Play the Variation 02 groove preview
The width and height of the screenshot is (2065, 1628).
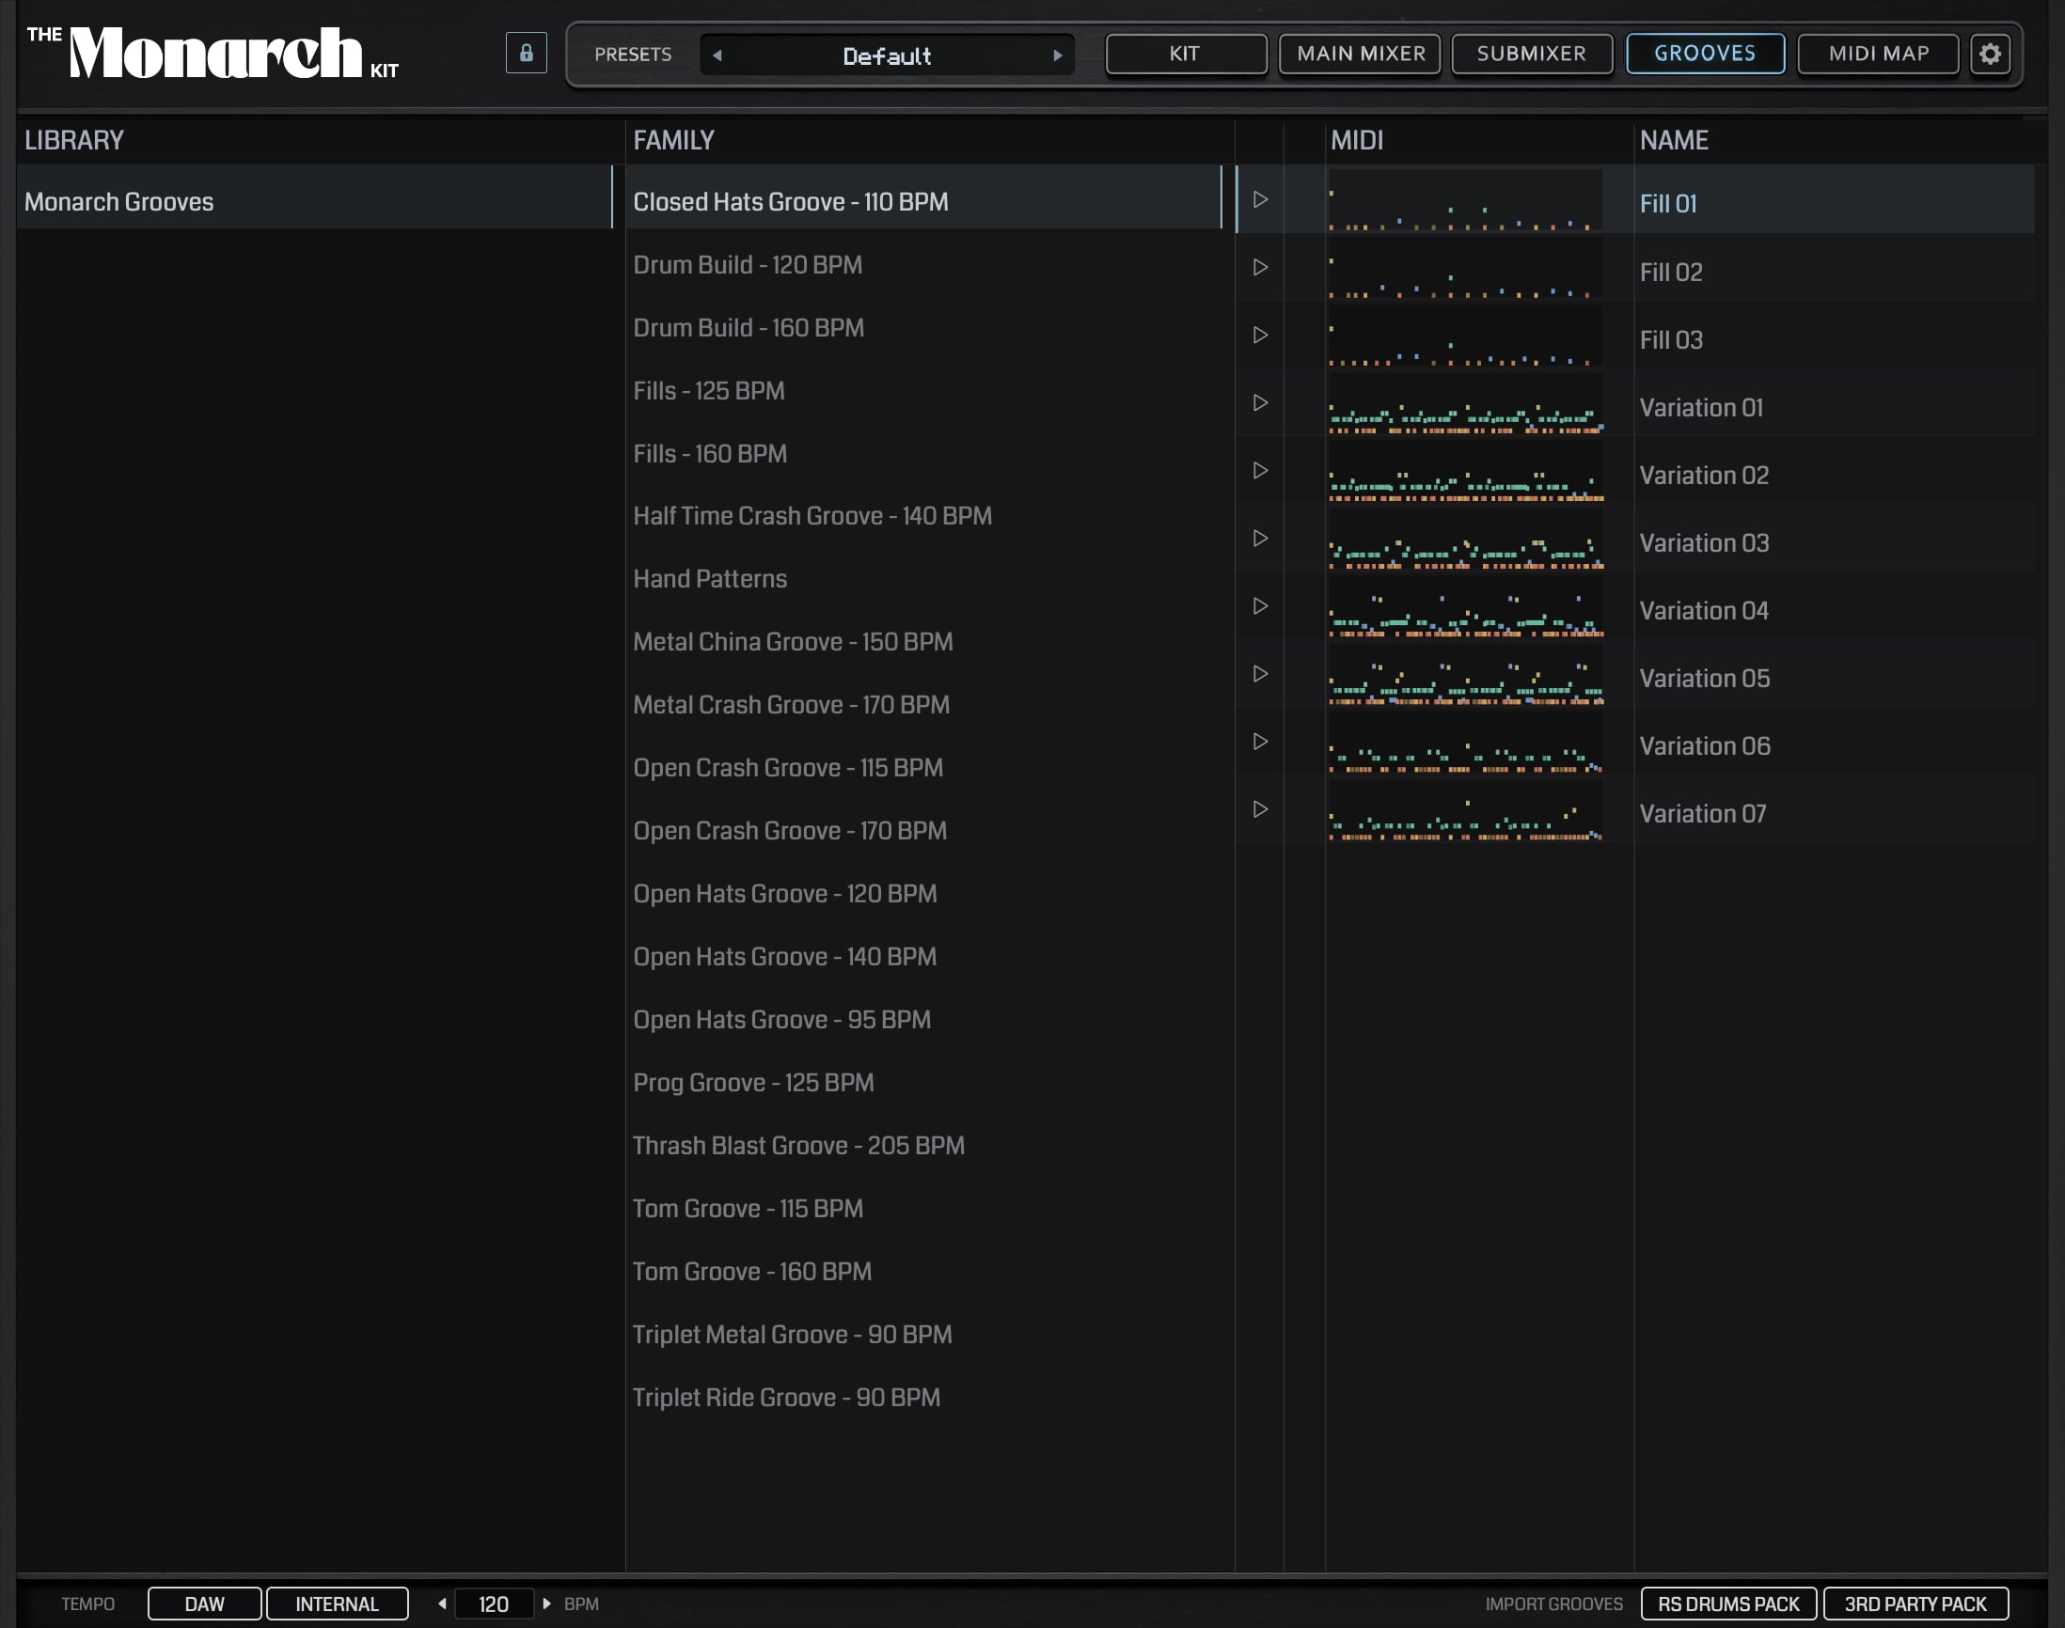pos(1259,470)
